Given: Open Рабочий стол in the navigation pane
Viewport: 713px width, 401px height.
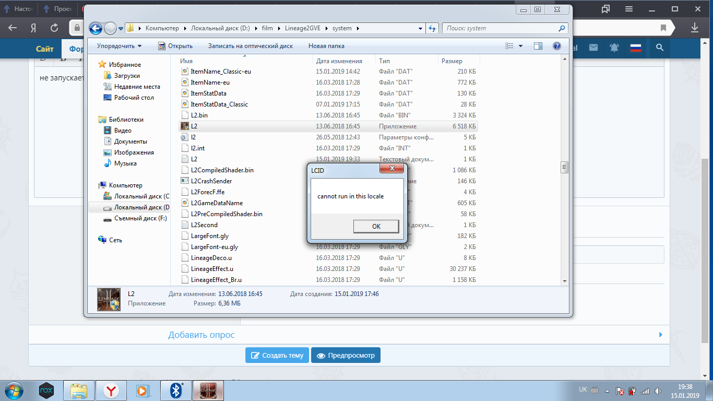Looking at the screenshot, I should [134, 98].
